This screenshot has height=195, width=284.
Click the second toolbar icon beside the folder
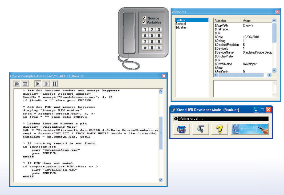(x=25, y=84)
